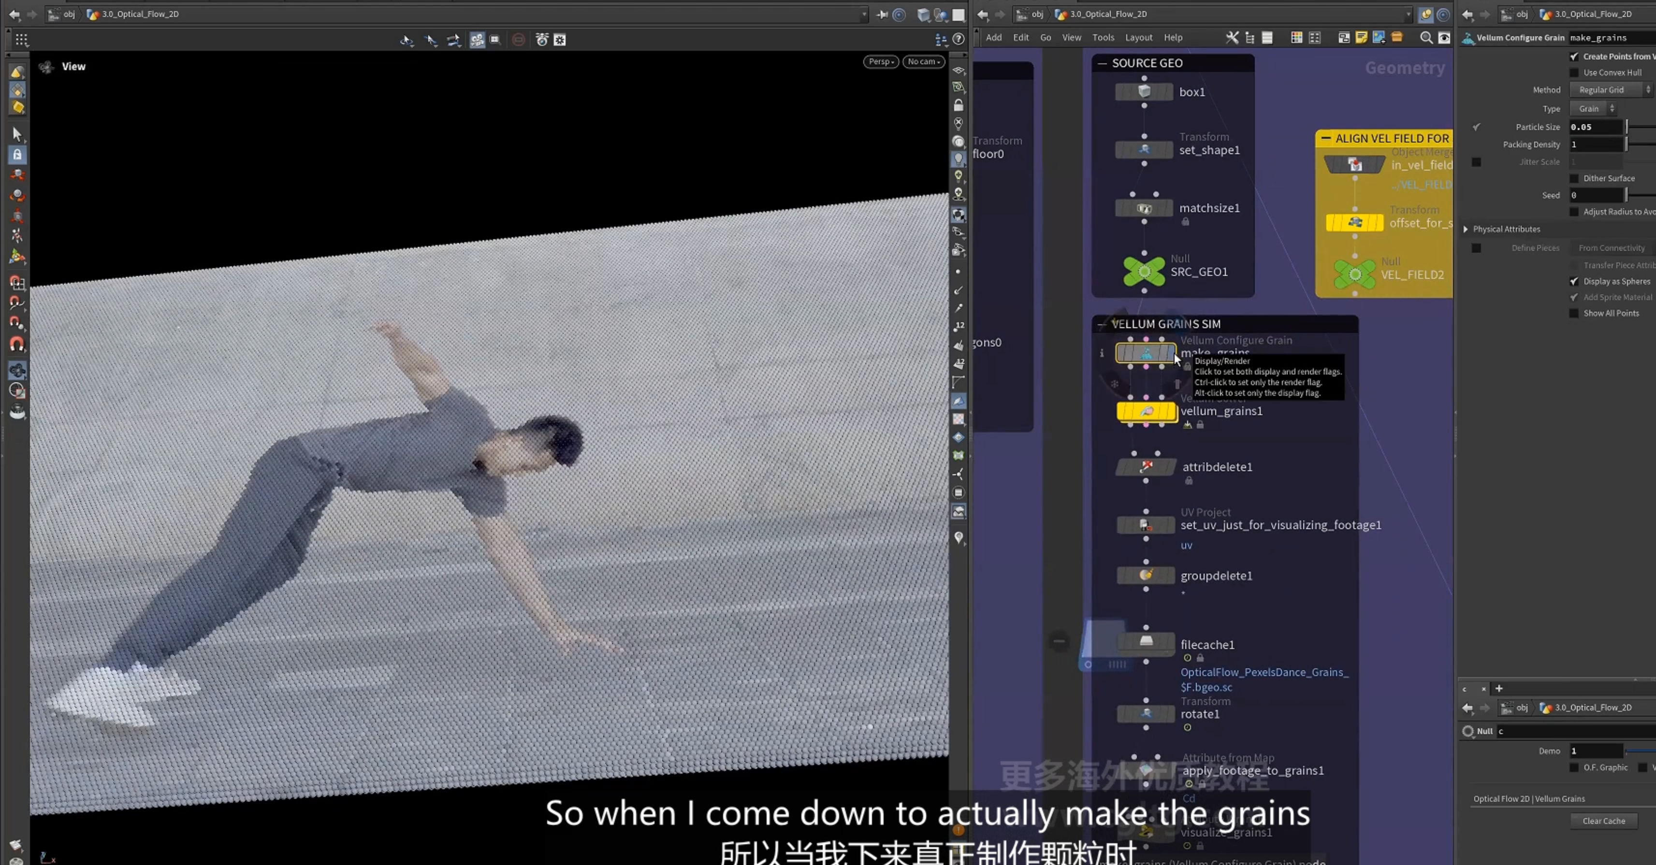The image size is (1656, 865).
Task: Enable the Use Convex Hull checkbox
Action: coord(1574,72)
